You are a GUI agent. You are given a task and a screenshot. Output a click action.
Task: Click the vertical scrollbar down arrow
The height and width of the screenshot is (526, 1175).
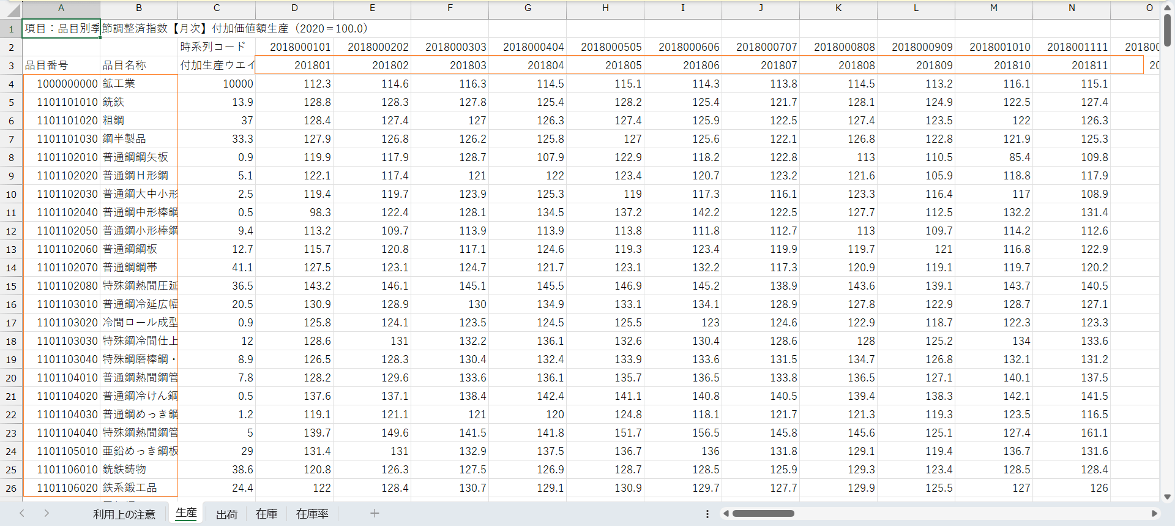click(1167, 497)
